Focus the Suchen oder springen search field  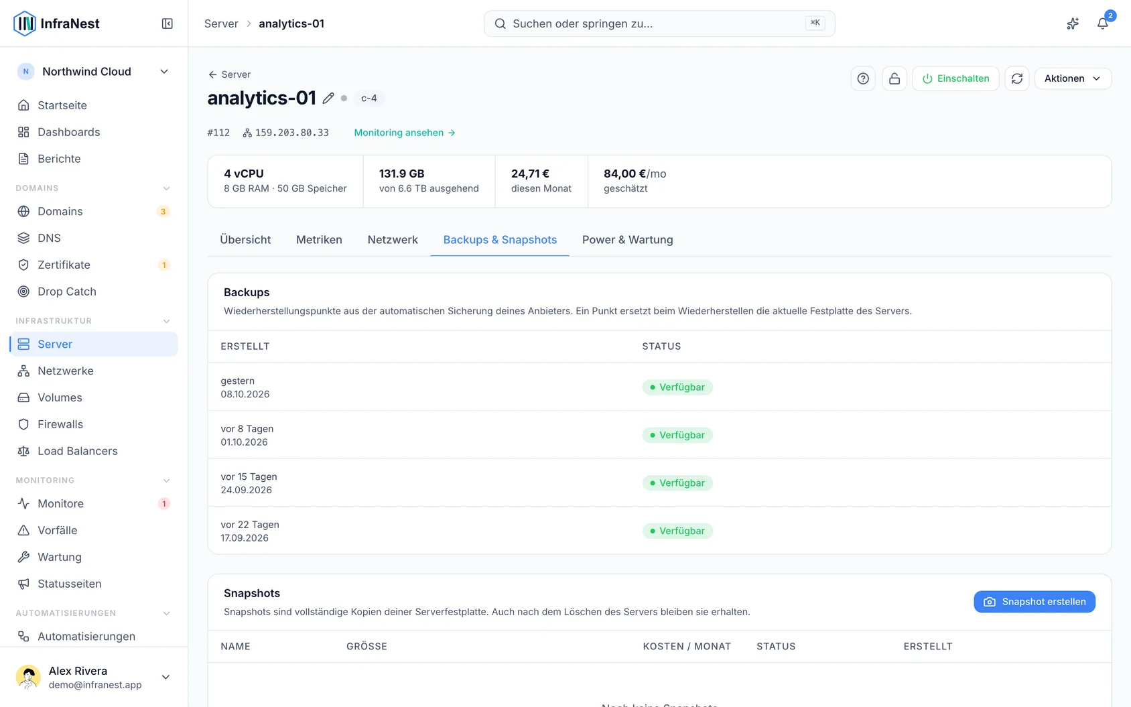tap(659, 23)
